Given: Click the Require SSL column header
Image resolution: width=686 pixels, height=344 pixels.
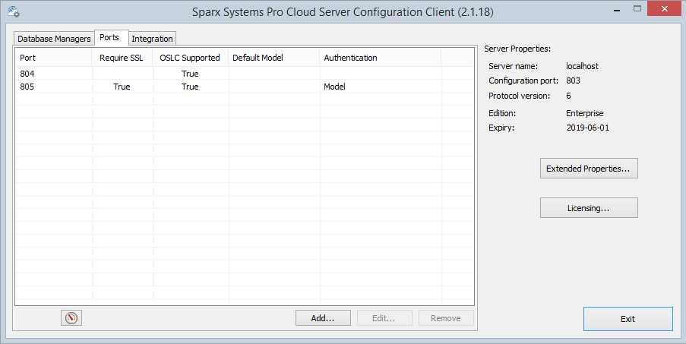Looking at the screenshot, I should click(122, 58).
